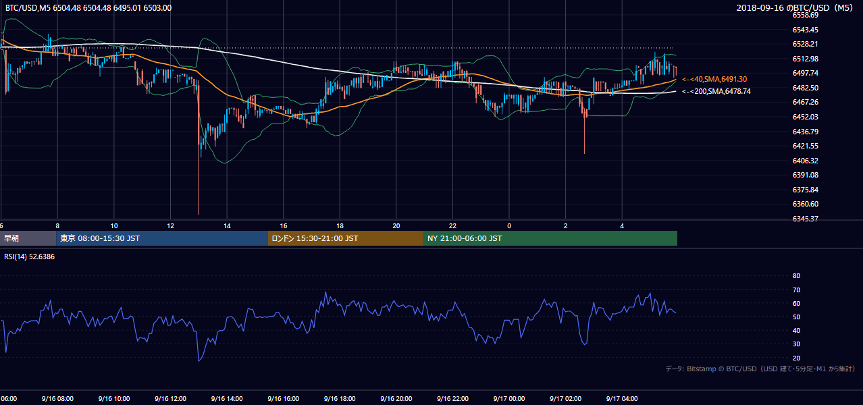This screenshot has width=863, height=405.
Task: Click the 9/16 12:00 date label
Action: 170,398
